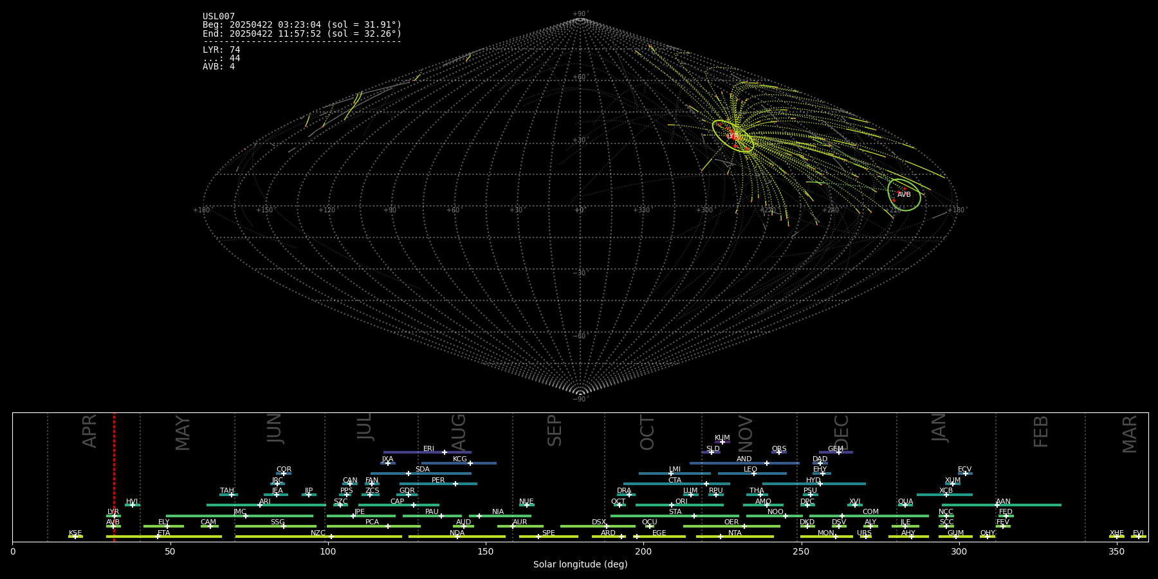Select the ETA shower bar

tap(164, 537)
